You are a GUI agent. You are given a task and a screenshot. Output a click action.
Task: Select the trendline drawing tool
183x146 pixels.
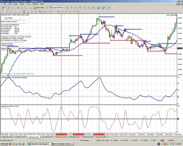20,11
